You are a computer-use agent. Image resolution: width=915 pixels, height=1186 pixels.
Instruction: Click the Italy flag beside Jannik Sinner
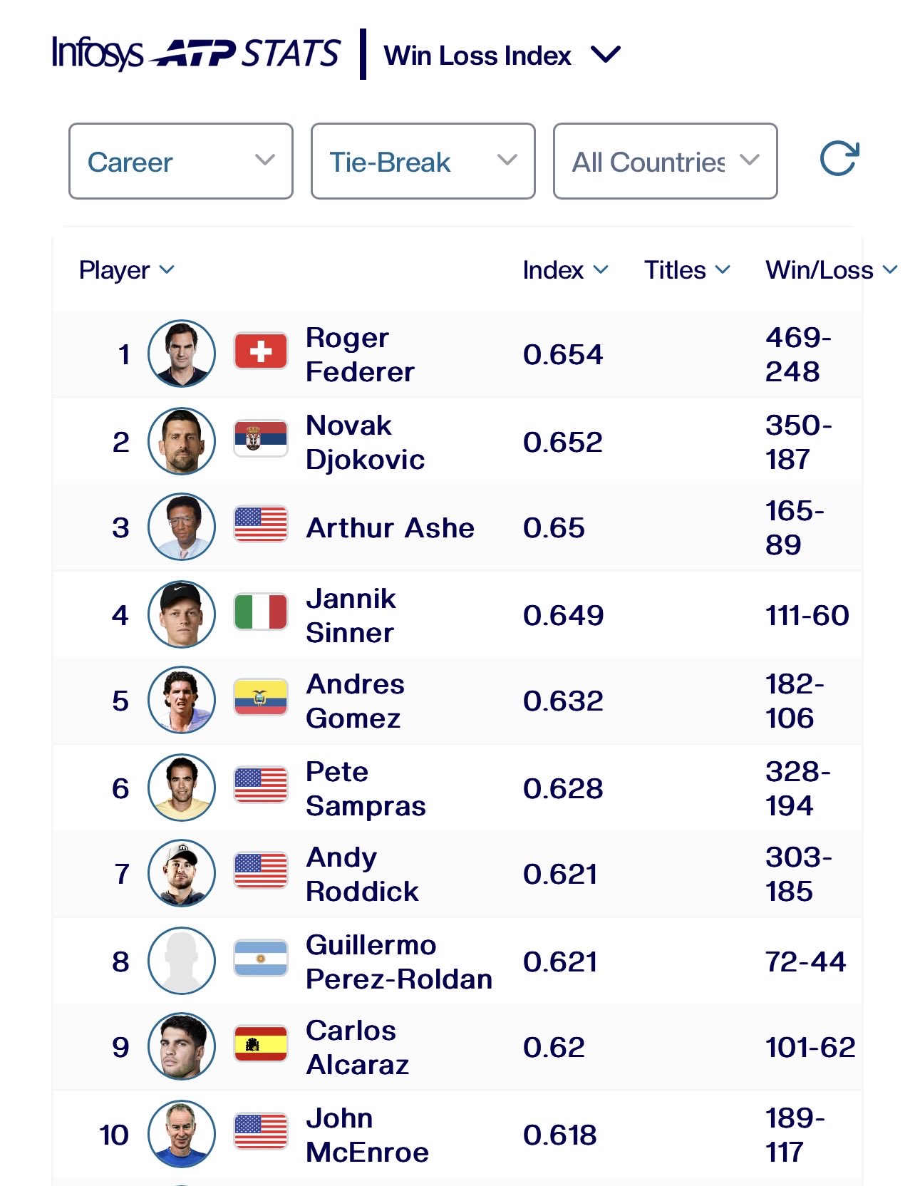coord(261,612)
